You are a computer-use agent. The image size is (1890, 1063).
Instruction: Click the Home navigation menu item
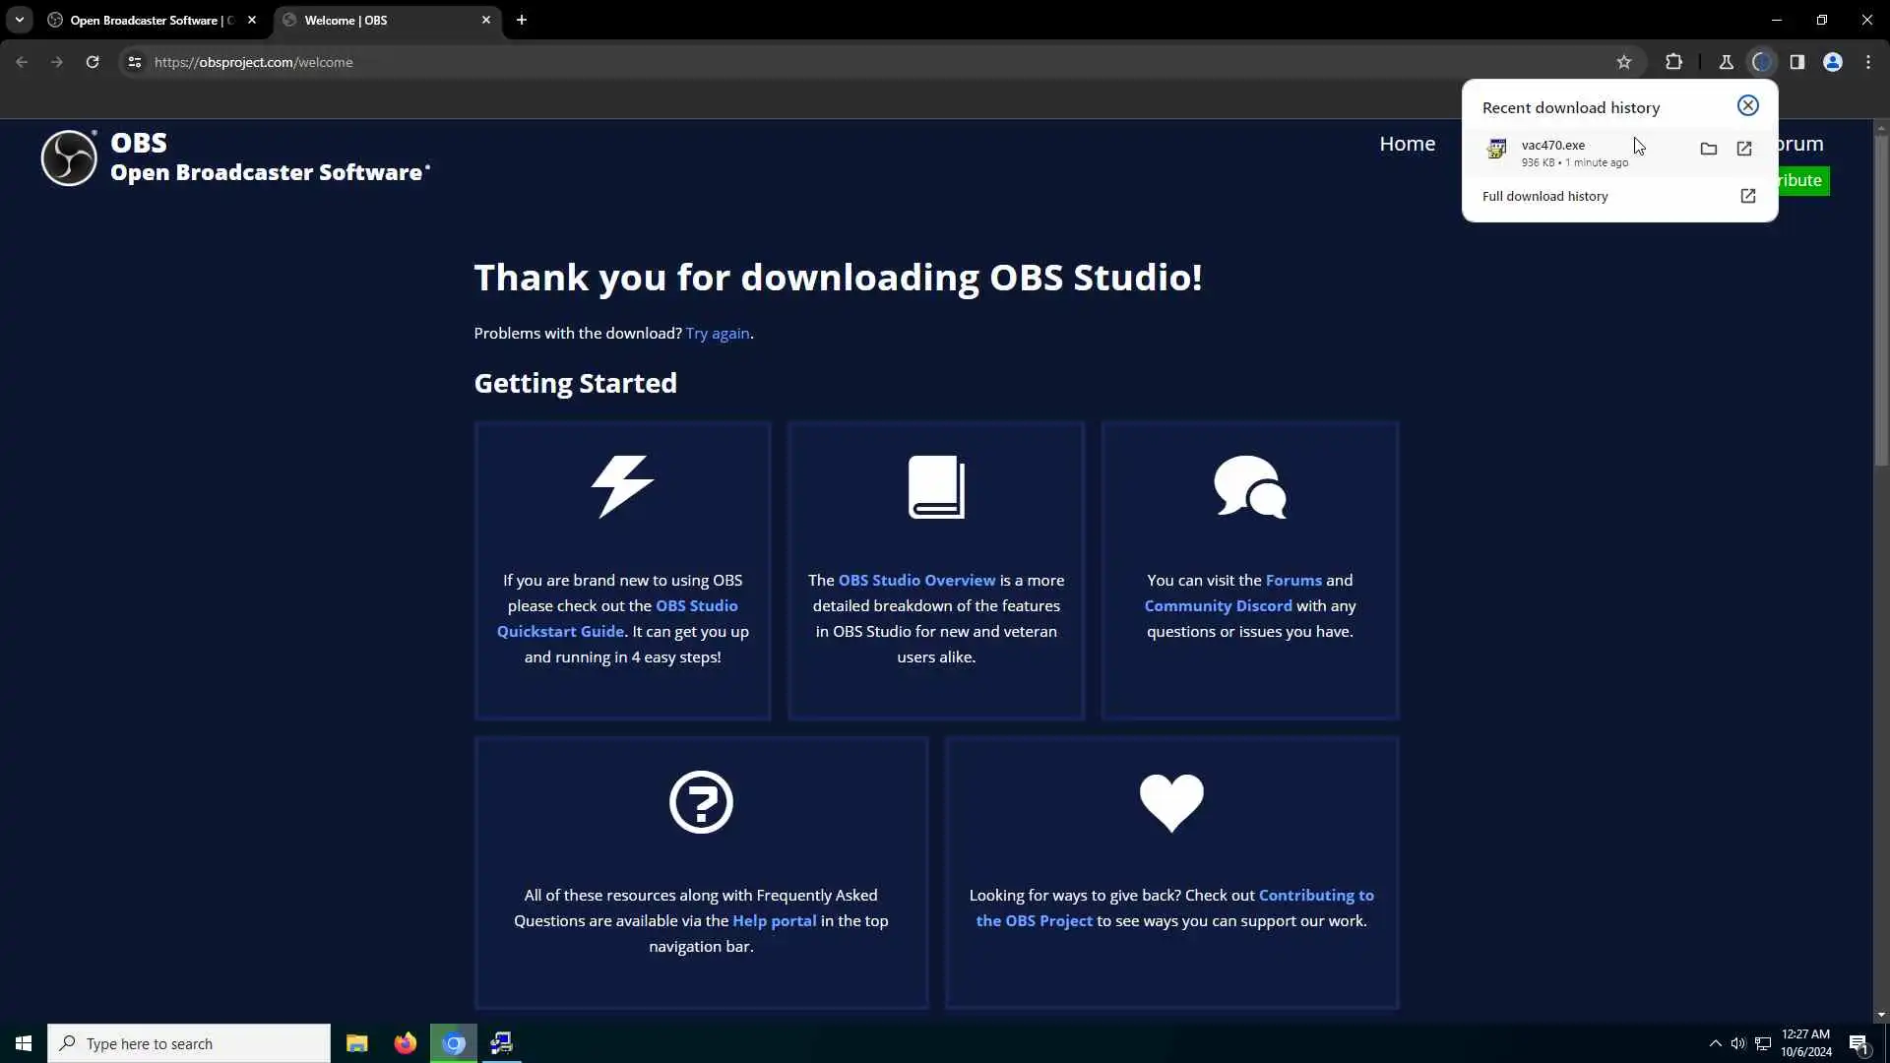(1407, 144)
